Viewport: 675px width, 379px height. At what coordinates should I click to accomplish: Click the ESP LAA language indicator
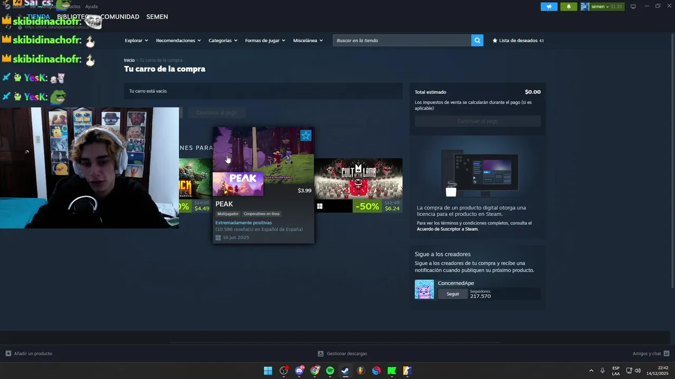click(616, 371)
